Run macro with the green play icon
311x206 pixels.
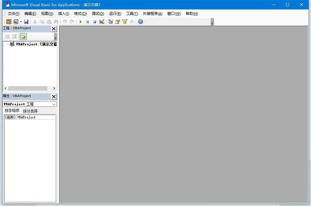pos(81,22)
